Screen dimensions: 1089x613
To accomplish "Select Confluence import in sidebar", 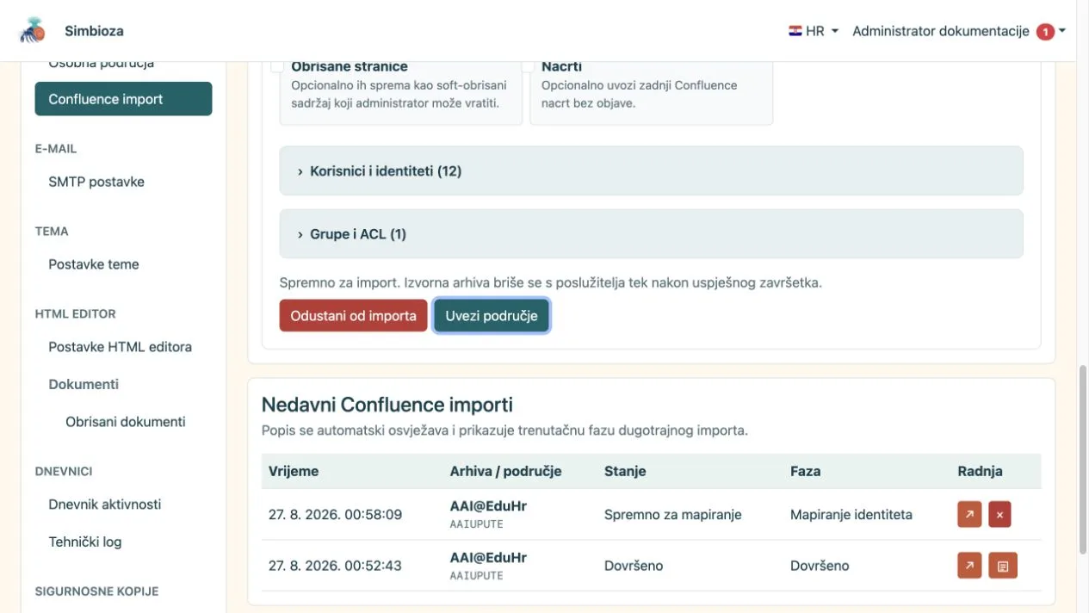I will [123, 99].
